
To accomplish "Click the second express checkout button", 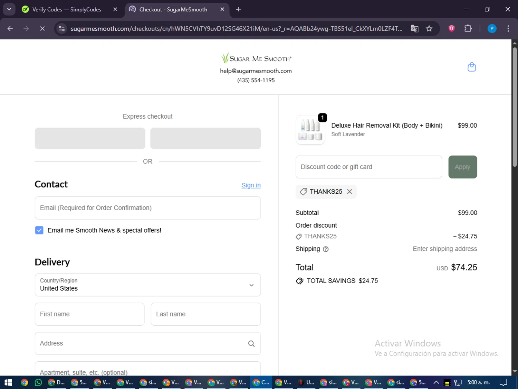I will [x=205, y=138].
